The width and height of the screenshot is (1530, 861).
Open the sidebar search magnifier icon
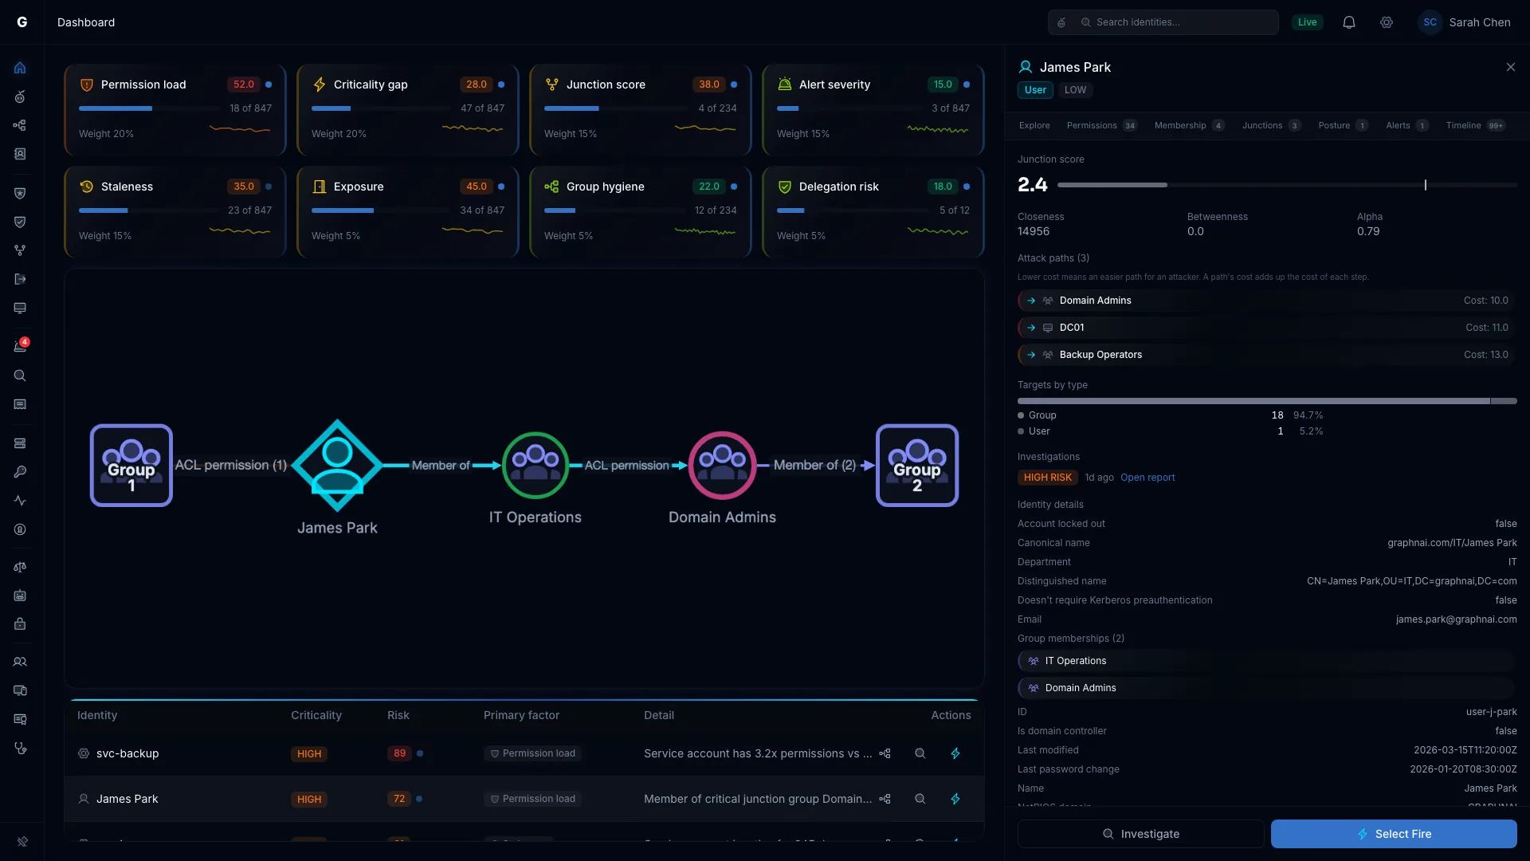20,375
